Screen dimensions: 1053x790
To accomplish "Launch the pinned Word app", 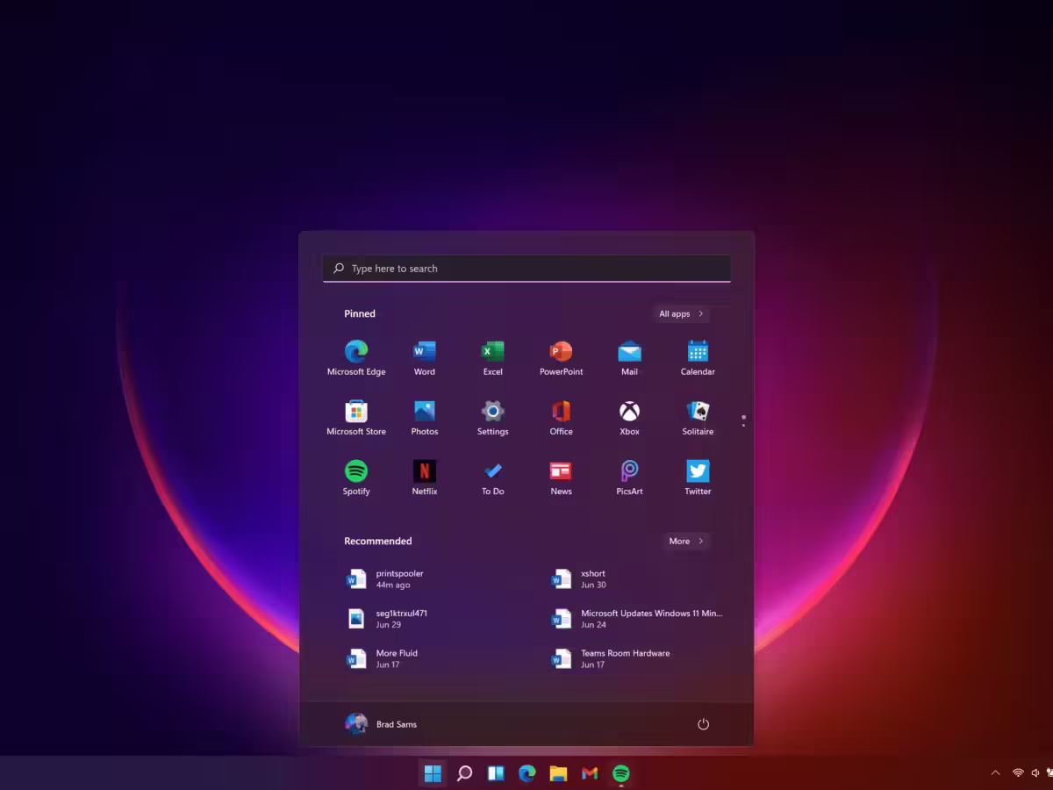I will (x=425, y=358).
